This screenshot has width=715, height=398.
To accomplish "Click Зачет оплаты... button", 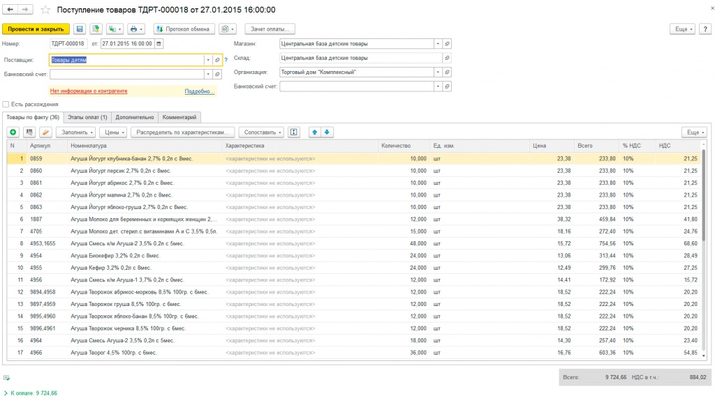I will [270, 29].
